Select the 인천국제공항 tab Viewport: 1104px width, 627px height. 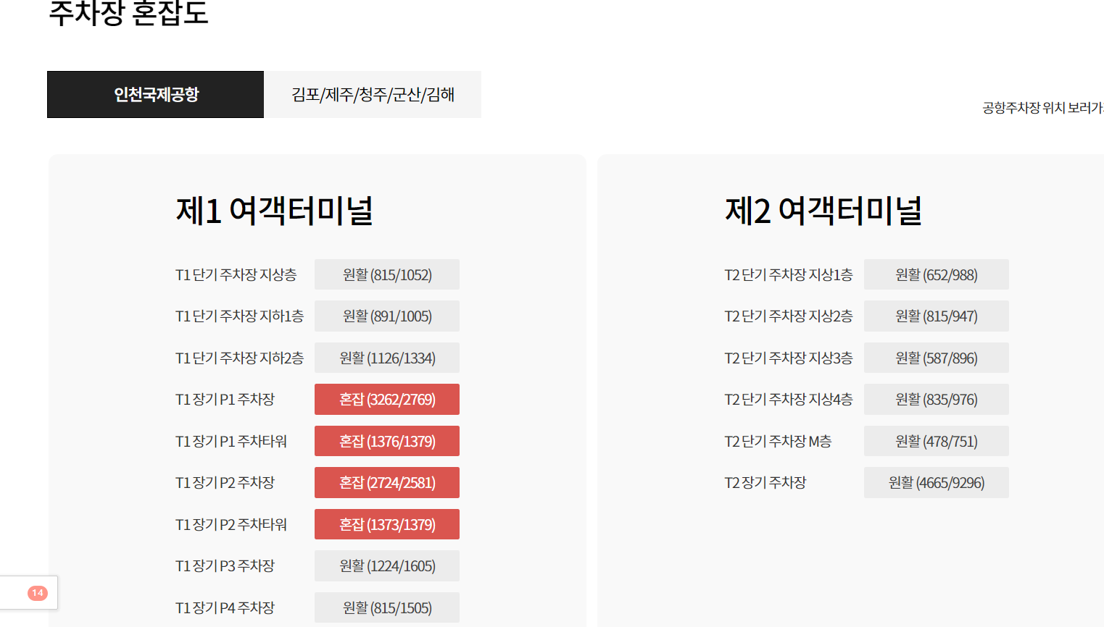(155, 94)
